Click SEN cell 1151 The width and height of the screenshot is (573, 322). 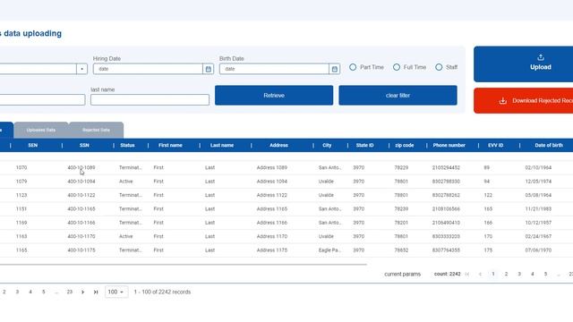pyautogui.click(x=21, y=209)
